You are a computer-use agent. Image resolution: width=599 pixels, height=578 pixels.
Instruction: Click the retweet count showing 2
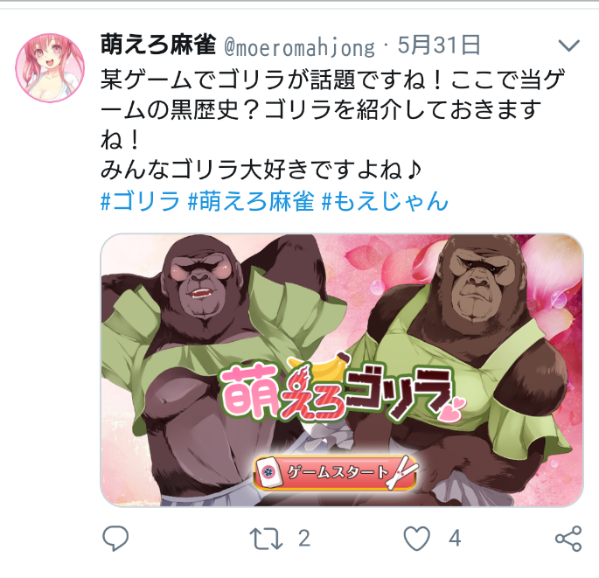(x=303, y=539)
